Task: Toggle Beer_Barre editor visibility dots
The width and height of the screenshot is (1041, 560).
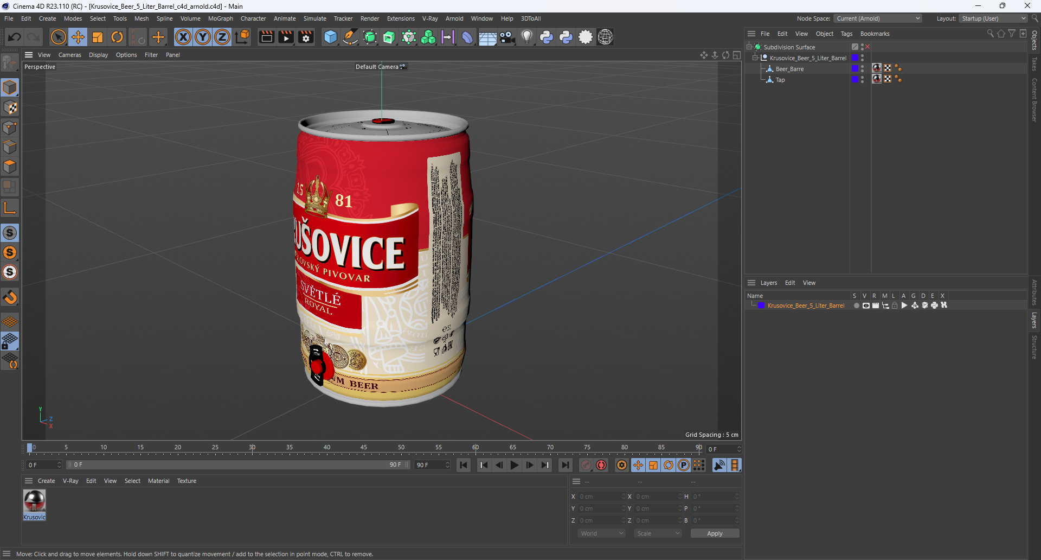Action: tap(862, 68)
